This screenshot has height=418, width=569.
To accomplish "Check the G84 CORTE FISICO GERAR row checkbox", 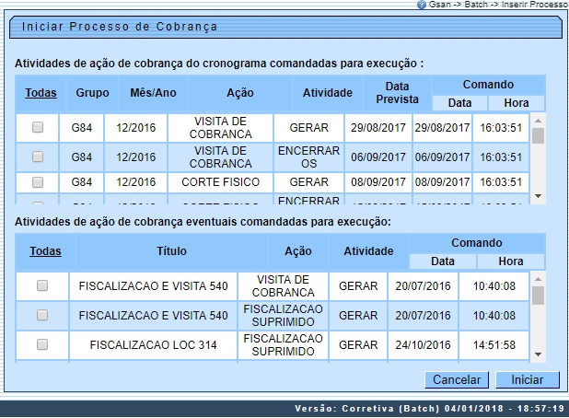I will click(x=38, y=182).
